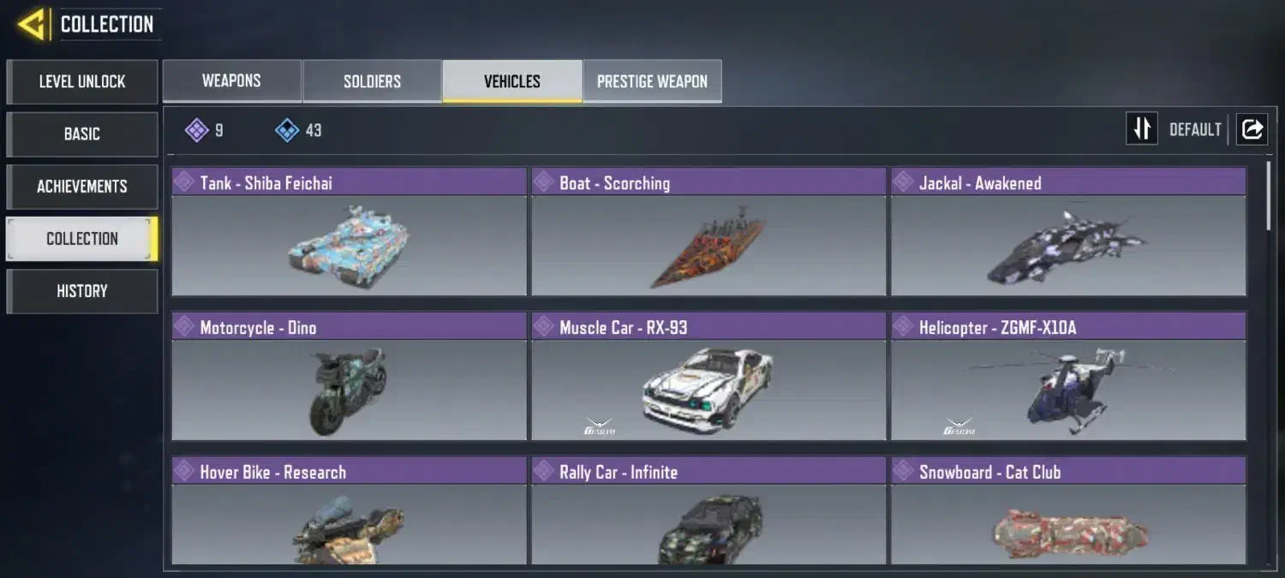Select the Boat - Scorching vehicle card
Screen dimensions: 1285x578
tap(708, 232)
